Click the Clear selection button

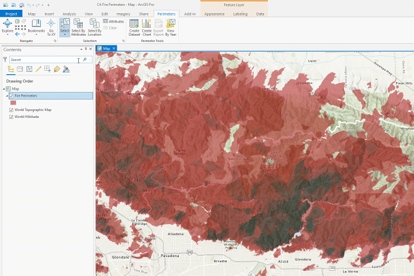[110, 28]
